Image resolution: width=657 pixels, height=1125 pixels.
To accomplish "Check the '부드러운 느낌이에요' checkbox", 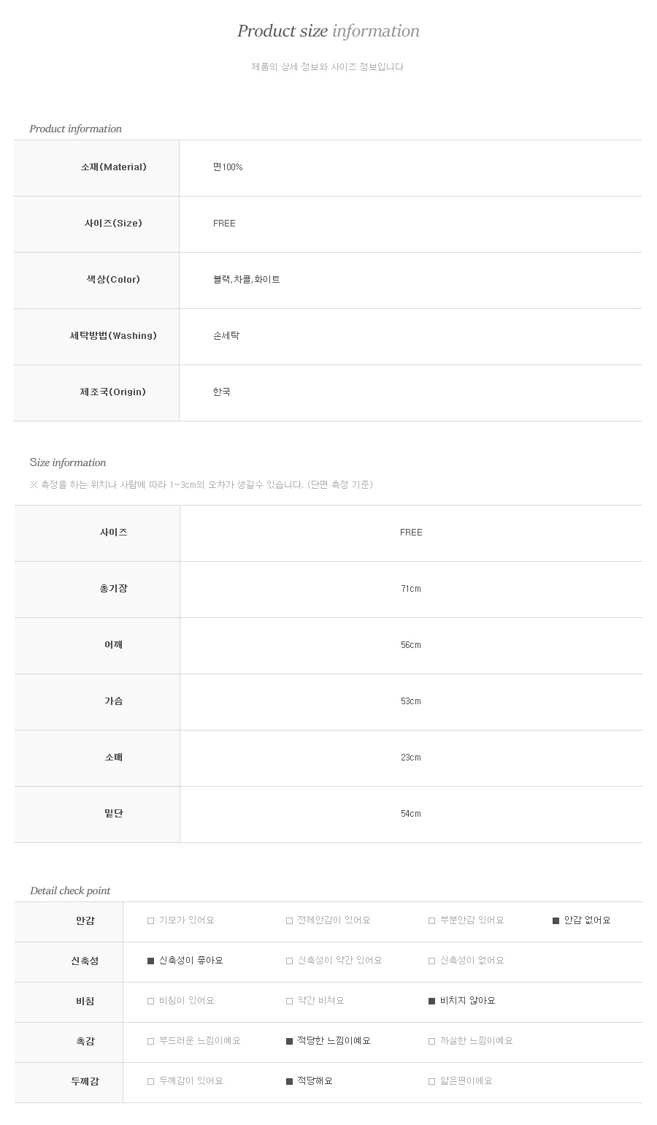I will (151, 1041).
